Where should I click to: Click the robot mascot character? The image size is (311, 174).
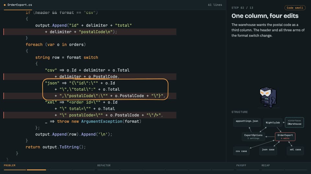pos(268,97)
